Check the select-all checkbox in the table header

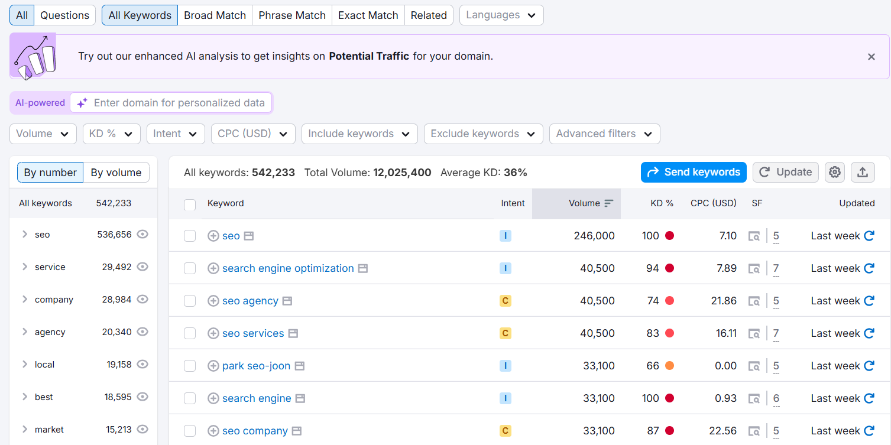pos(190,204)
